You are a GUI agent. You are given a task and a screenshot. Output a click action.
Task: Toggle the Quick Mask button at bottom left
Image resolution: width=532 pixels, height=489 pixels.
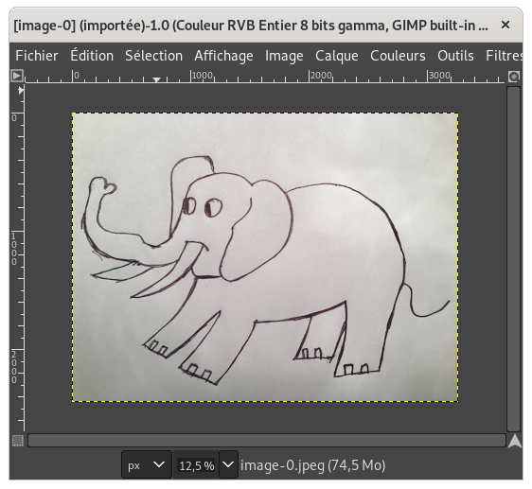(x=17, y=441)
